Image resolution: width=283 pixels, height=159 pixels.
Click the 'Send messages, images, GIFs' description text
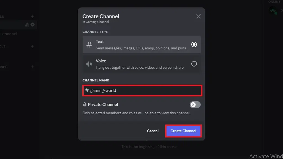pos(141,48)
